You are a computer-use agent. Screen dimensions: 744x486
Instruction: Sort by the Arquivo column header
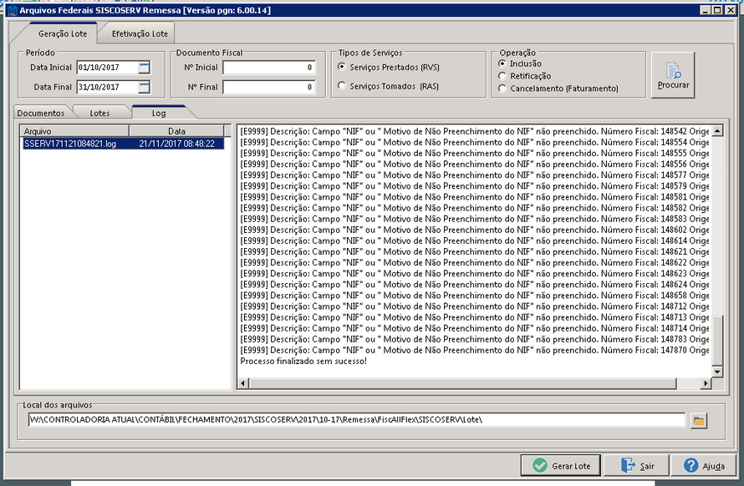pos(74,131)
